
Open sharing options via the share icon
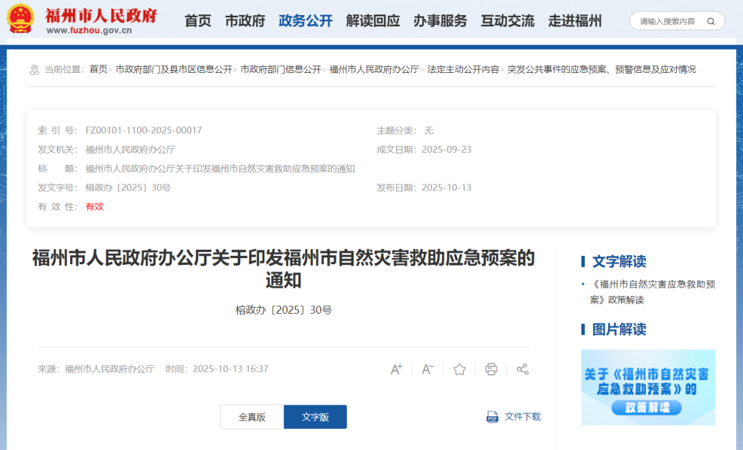[x=523, y=369]
